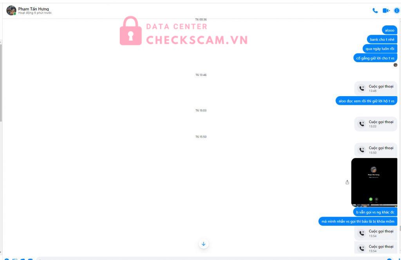Click the "b vẫn gọi vs ng khác đc" message

tap(375, 212)
